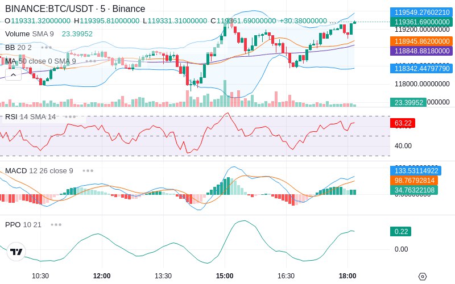Click the BINANCE:BTC/USDT symbol title

click(x=75, y=9)
